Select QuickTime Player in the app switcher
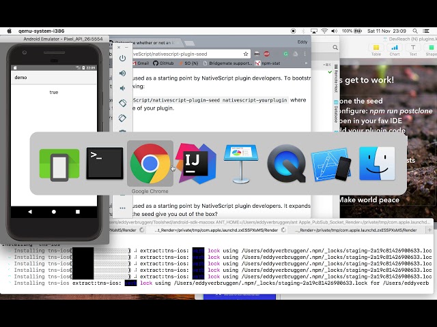Screen dimensions: 437x327 click(287, 163)
